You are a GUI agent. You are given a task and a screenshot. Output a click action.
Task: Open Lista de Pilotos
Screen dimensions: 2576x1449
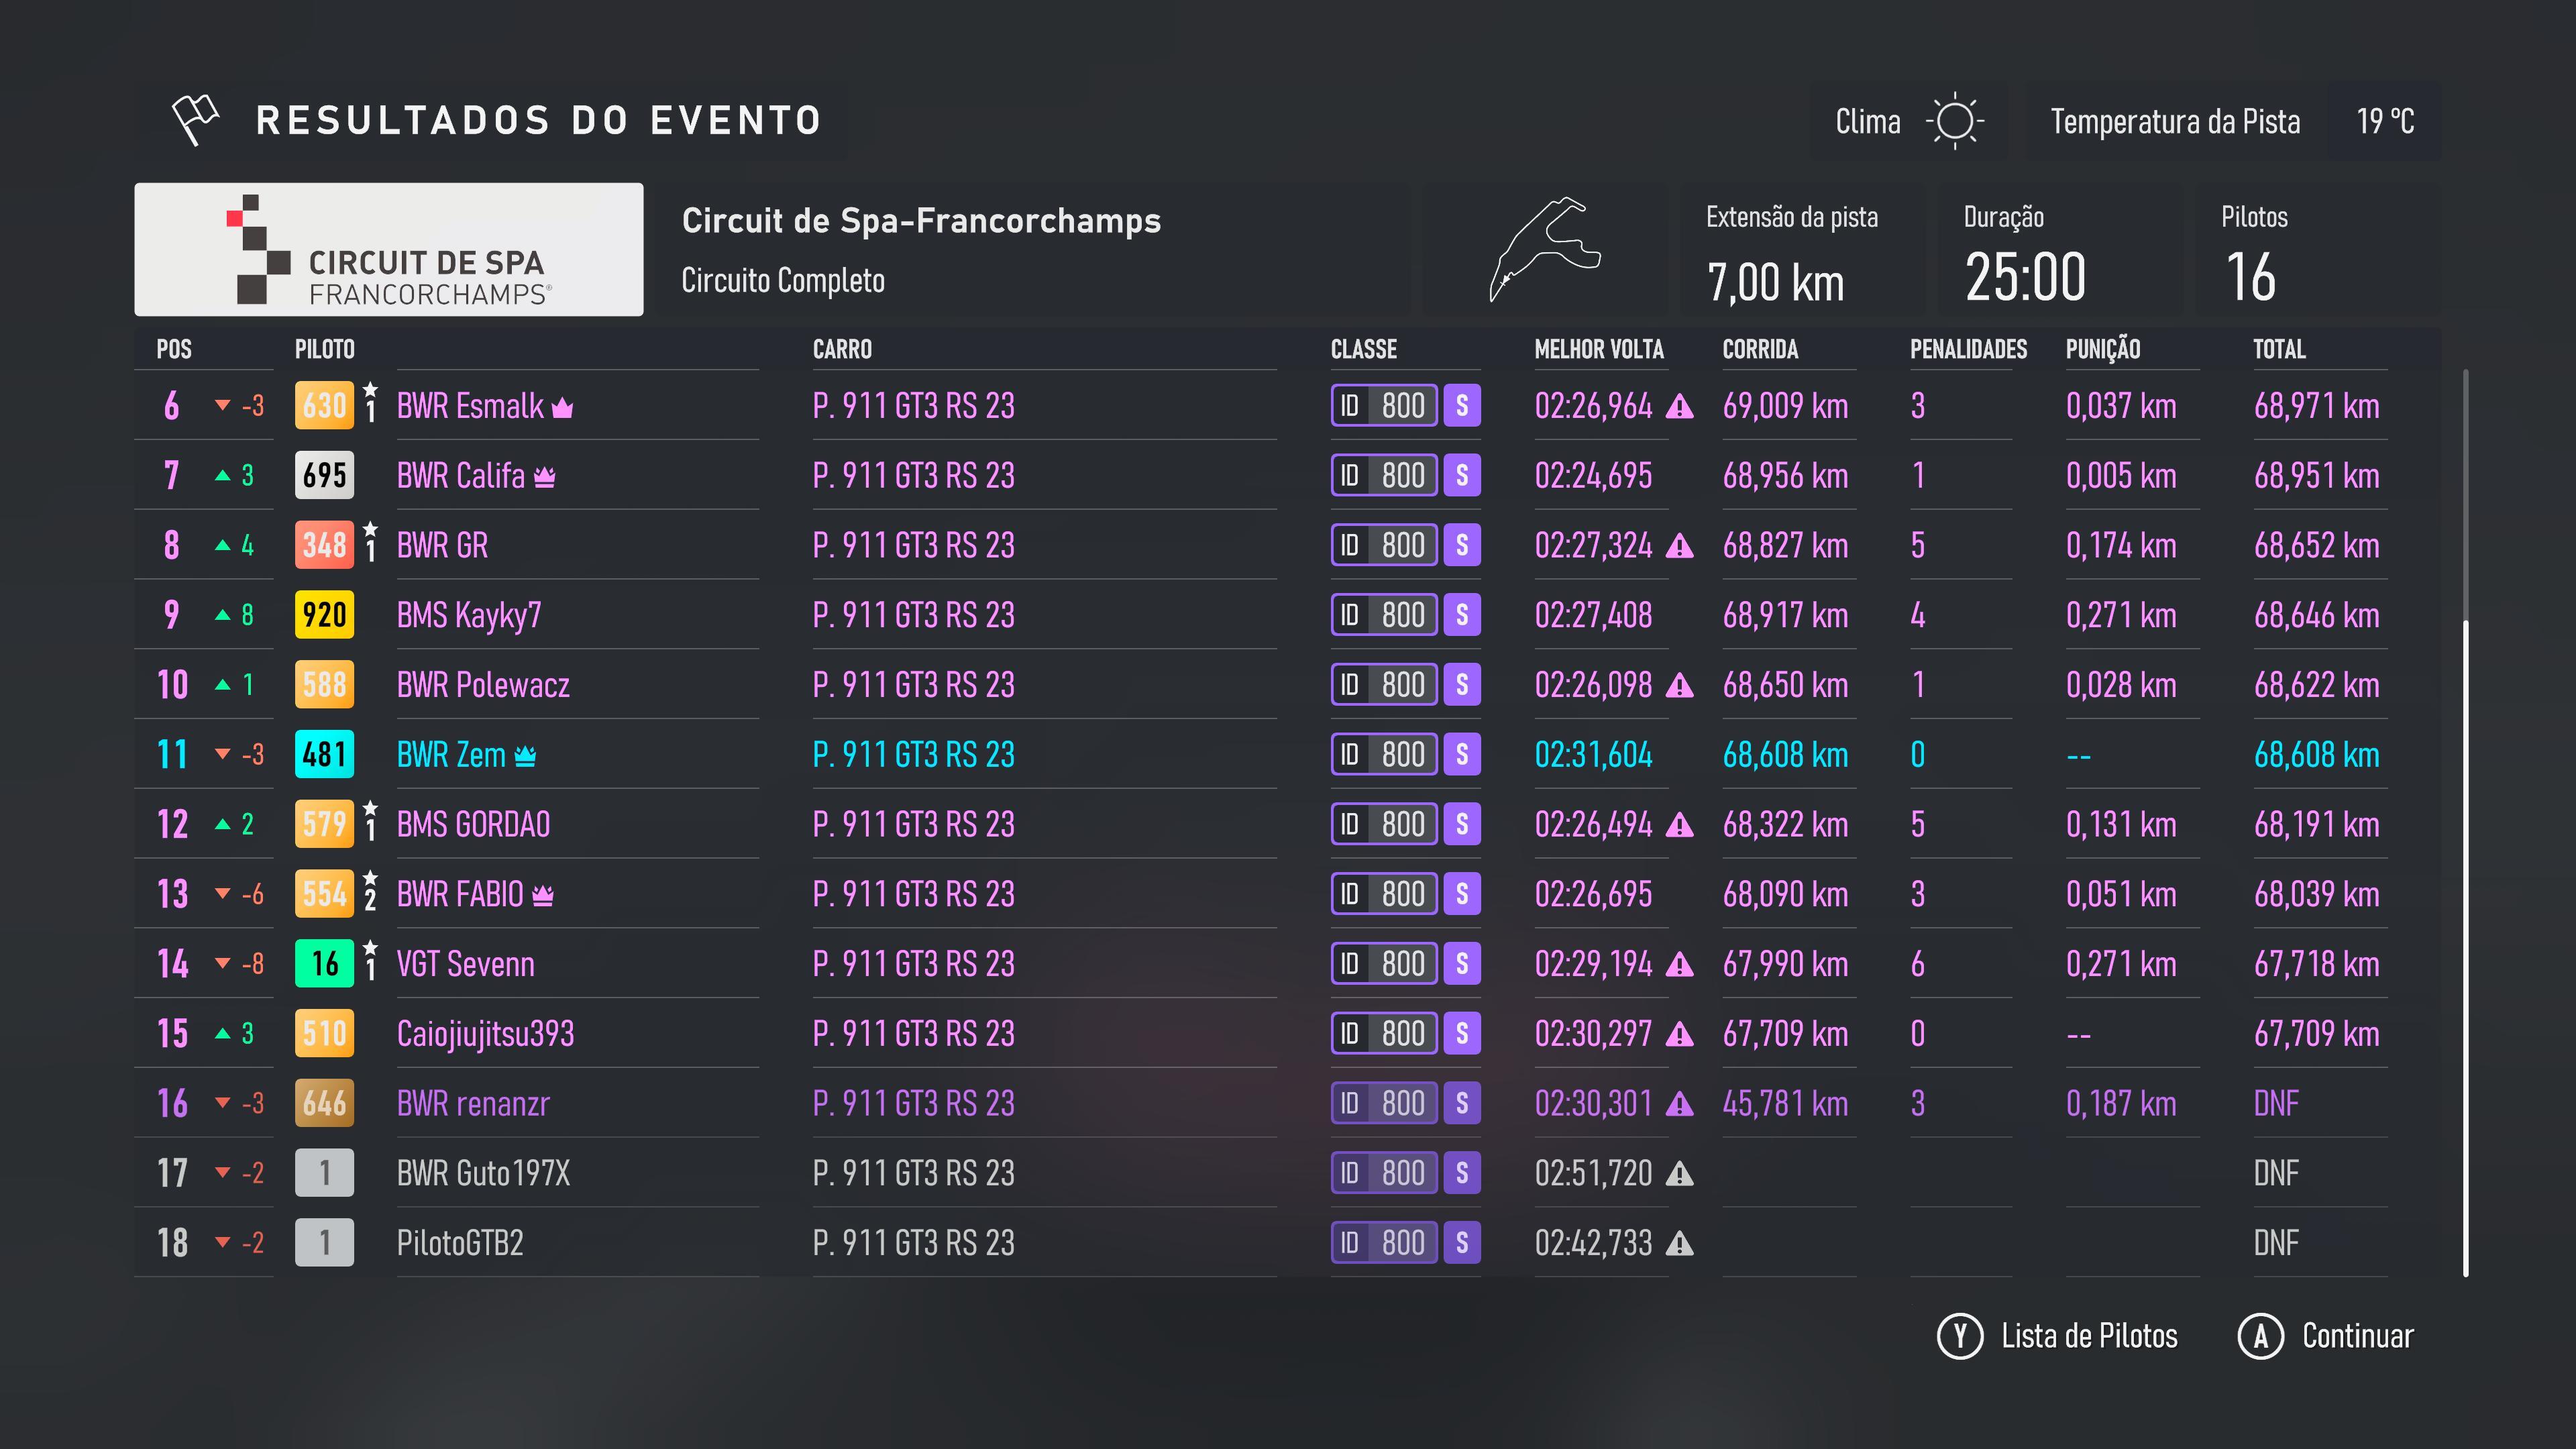click(2088, 1336)
